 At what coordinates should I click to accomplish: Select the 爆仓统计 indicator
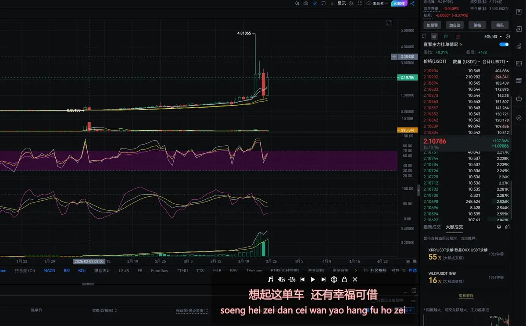102,270
